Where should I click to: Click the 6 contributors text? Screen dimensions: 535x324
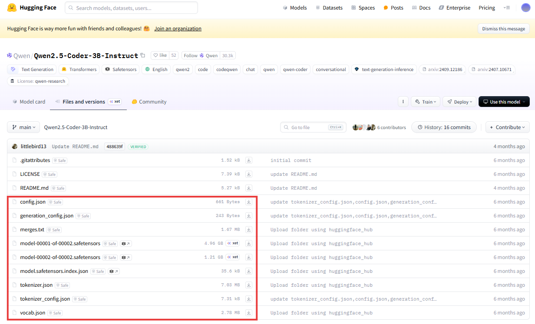(x=391, y=127)
